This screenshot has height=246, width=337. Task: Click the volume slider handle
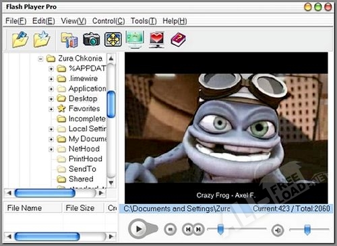point(307,230)
